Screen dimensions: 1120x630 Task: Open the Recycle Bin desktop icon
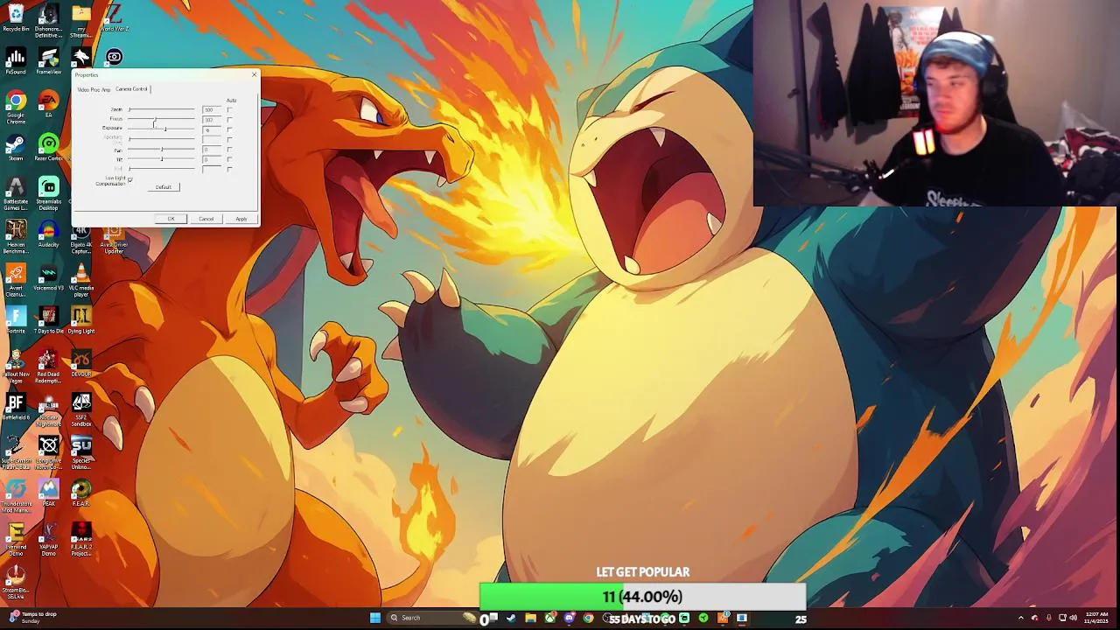click(x=16, y=17)
